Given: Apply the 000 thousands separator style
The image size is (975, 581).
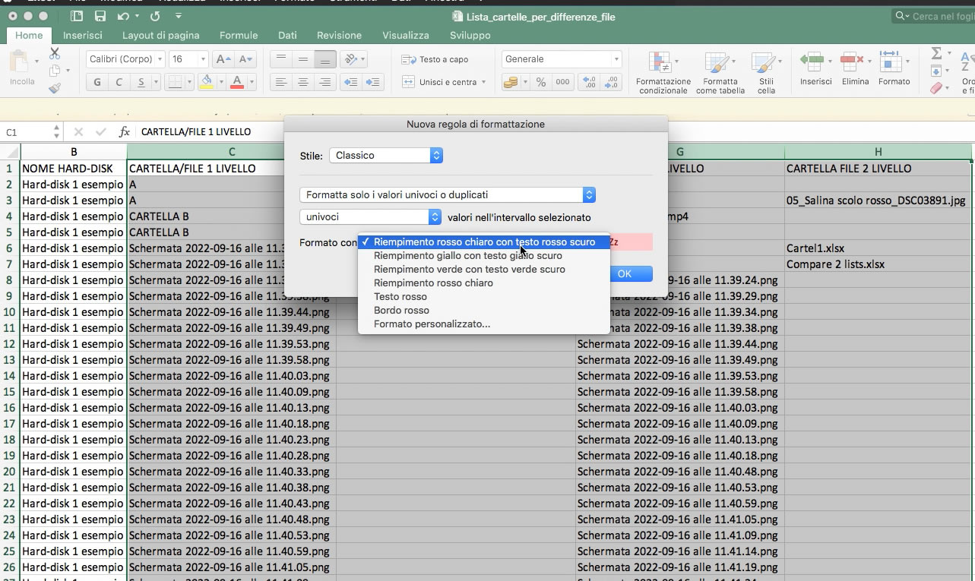Looking at the screenshot, I should pyautogui.click(x=562, y=82).
